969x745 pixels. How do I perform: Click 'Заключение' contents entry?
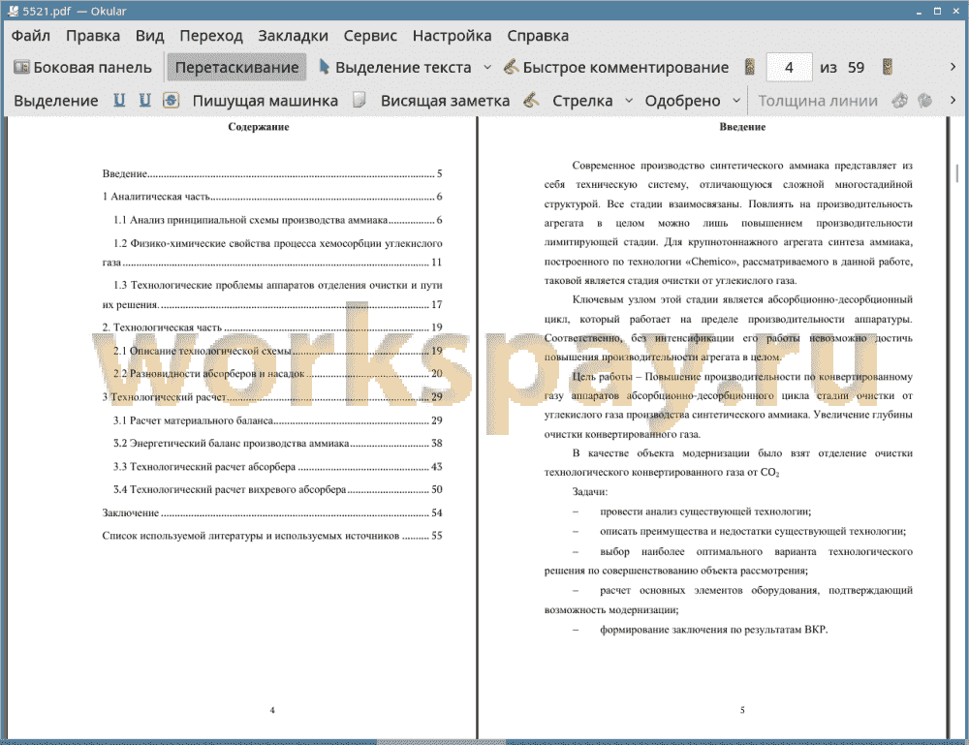[272, 512]
